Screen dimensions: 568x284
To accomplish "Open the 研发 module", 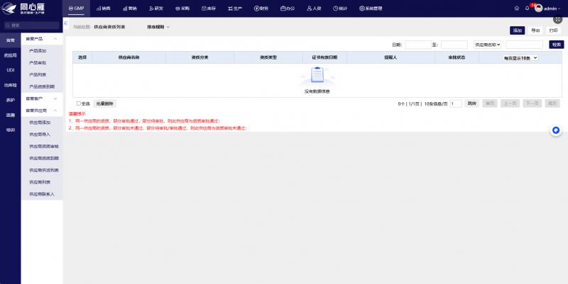I will coord(156,8).
